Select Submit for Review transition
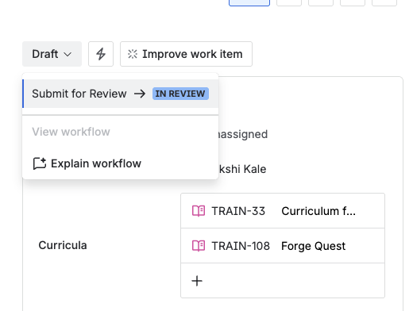 [x=121, y=94]
